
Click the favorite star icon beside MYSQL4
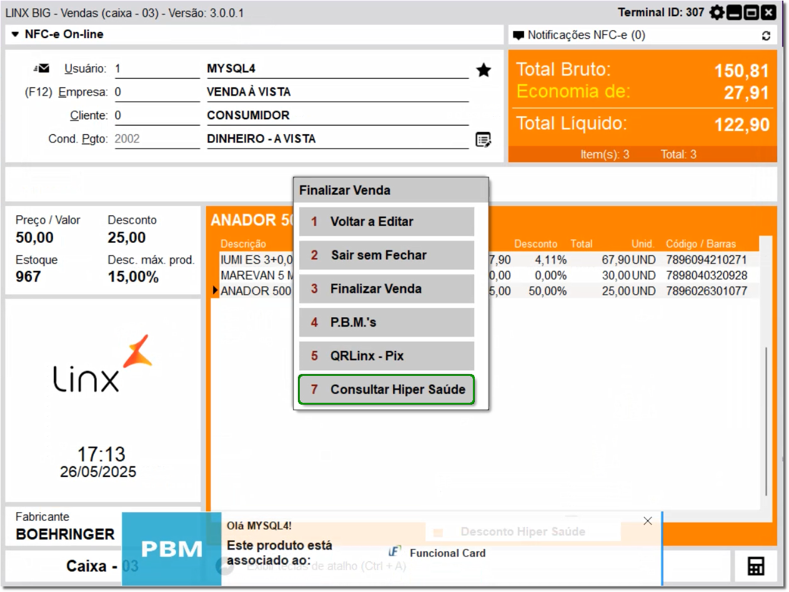tap(483, 71)
